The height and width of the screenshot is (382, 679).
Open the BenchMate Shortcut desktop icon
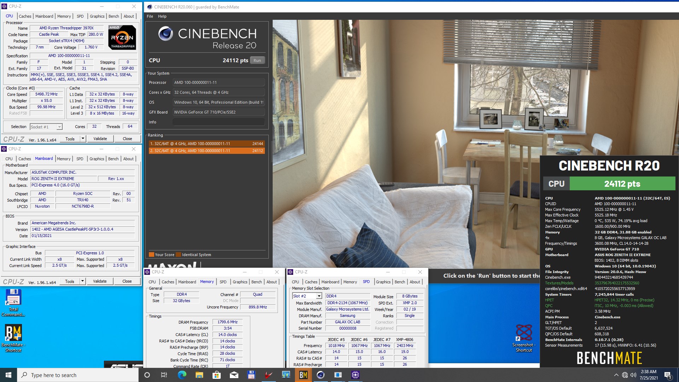[13, 338]
